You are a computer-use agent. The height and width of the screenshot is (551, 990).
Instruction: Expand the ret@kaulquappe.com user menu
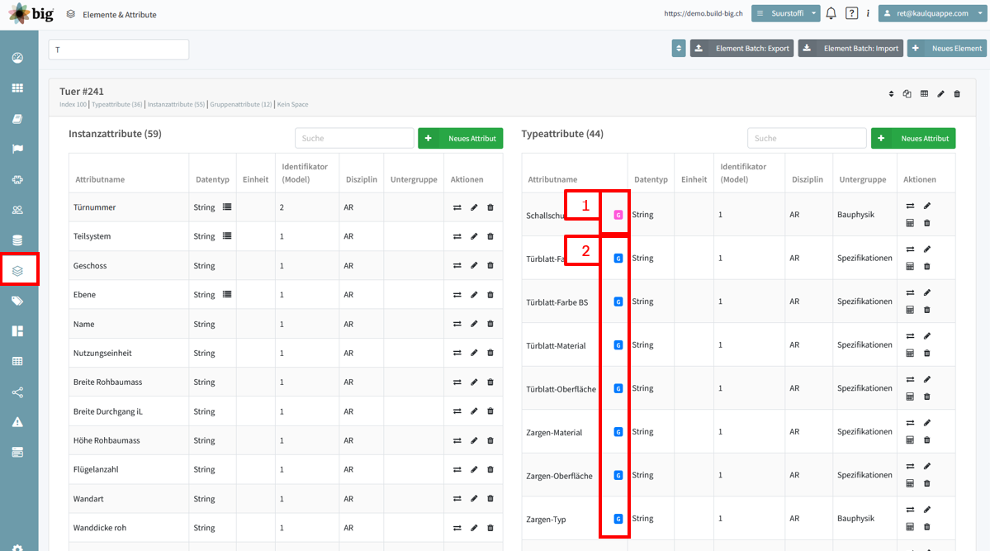932,13
